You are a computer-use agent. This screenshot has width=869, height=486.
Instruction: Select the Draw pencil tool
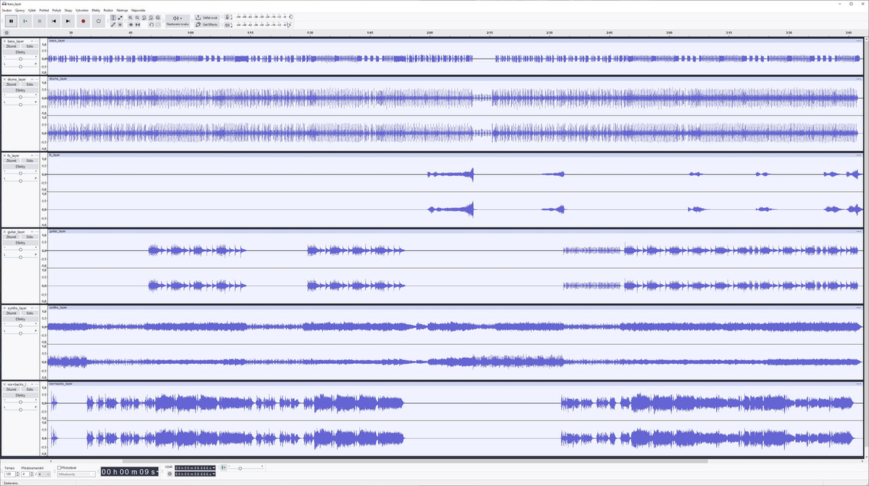[x=113, y=24]
